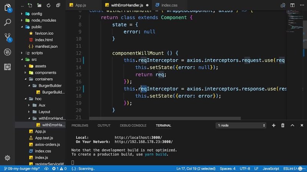Open the PROBLEMS panel tab
Viewport: 307px width, 172px height.
click(80, 125)
